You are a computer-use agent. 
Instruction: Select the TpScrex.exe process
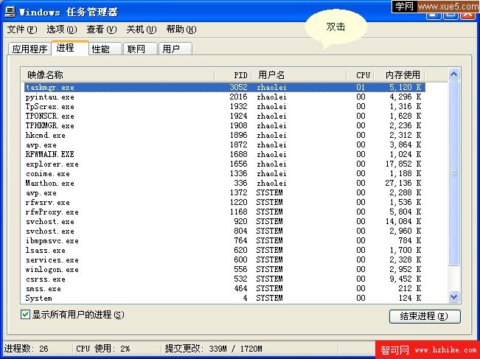coord(225,106)
